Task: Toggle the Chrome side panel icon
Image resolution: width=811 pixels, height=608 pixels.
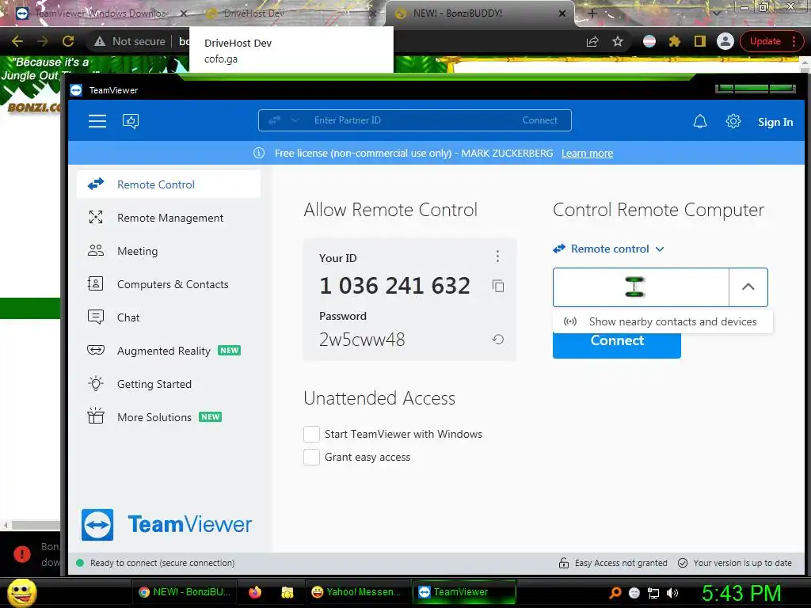Action: pyautogui.click(x=700, y=41)
